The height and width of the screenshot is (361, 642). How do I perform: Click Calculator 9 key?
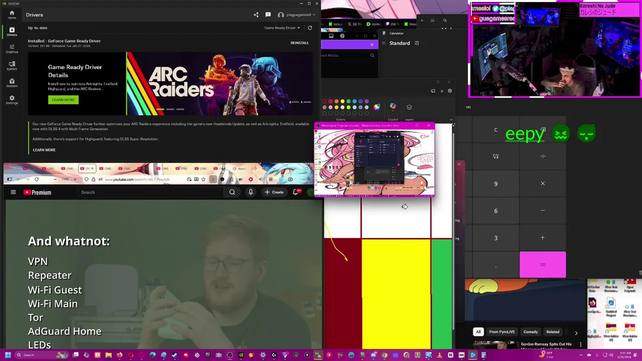(x=496, y=184)
